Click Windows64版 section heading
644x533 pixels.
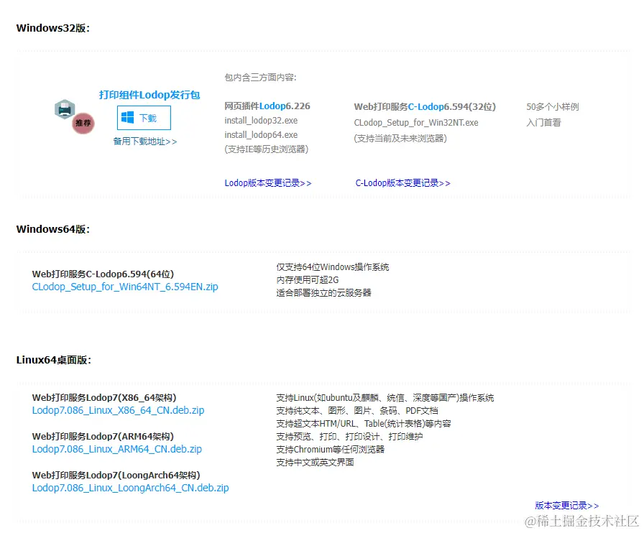pyautogui.click(x=53, y=229)
